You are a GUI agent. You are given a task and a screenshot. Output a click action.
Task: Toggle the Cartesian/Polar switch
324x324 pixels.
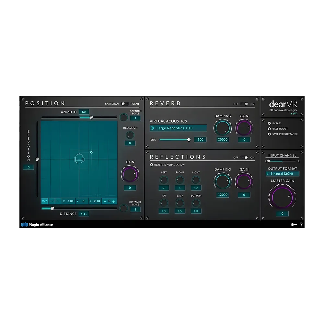(x=125, y=104)
